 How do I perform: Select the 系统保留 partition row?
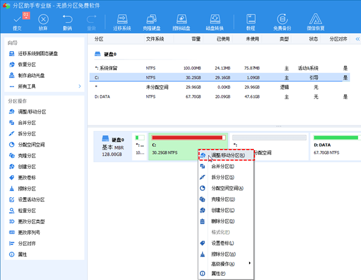coord(220,68)
